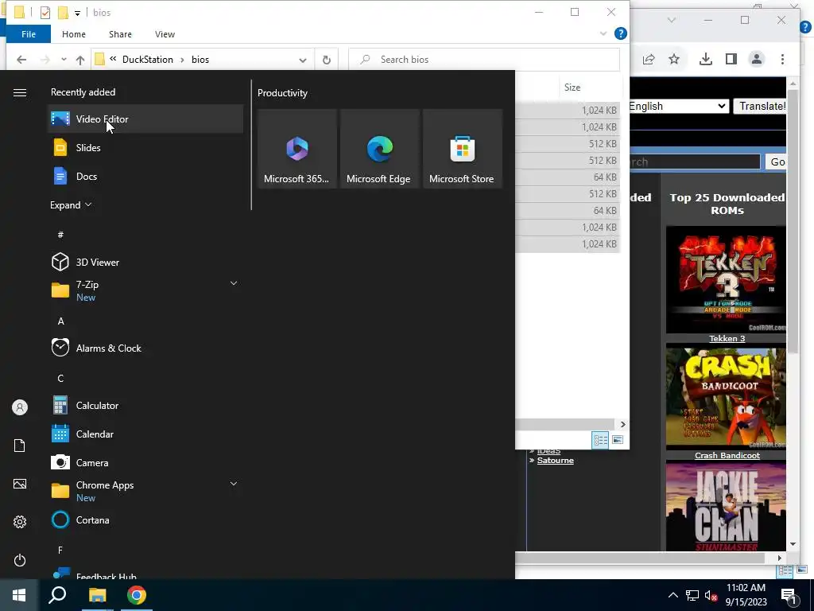Screen dimensions: 814x611
Task: Refresh the bios folder view
Action: [327, 60]
